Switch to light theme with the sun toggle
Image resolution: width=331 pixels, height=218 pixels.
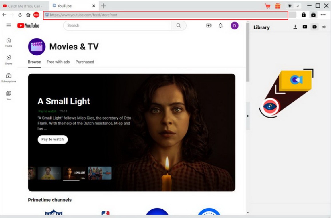click(289, 5)
